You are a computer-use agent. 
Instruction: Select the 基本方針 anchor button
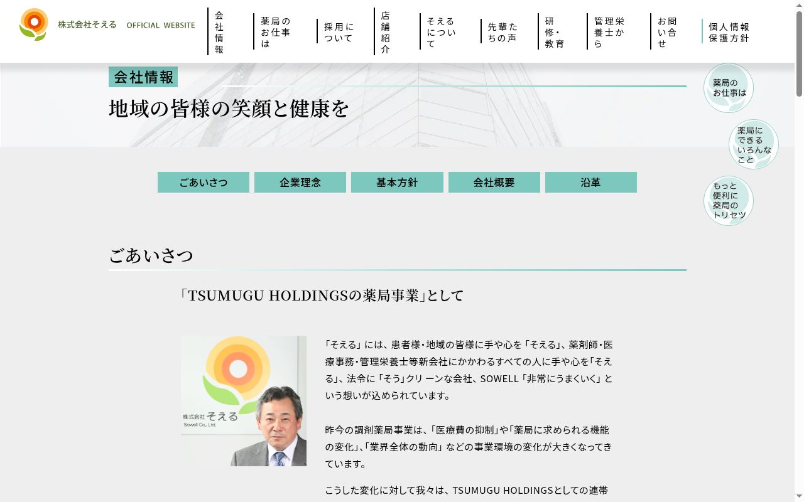point(397,183)
